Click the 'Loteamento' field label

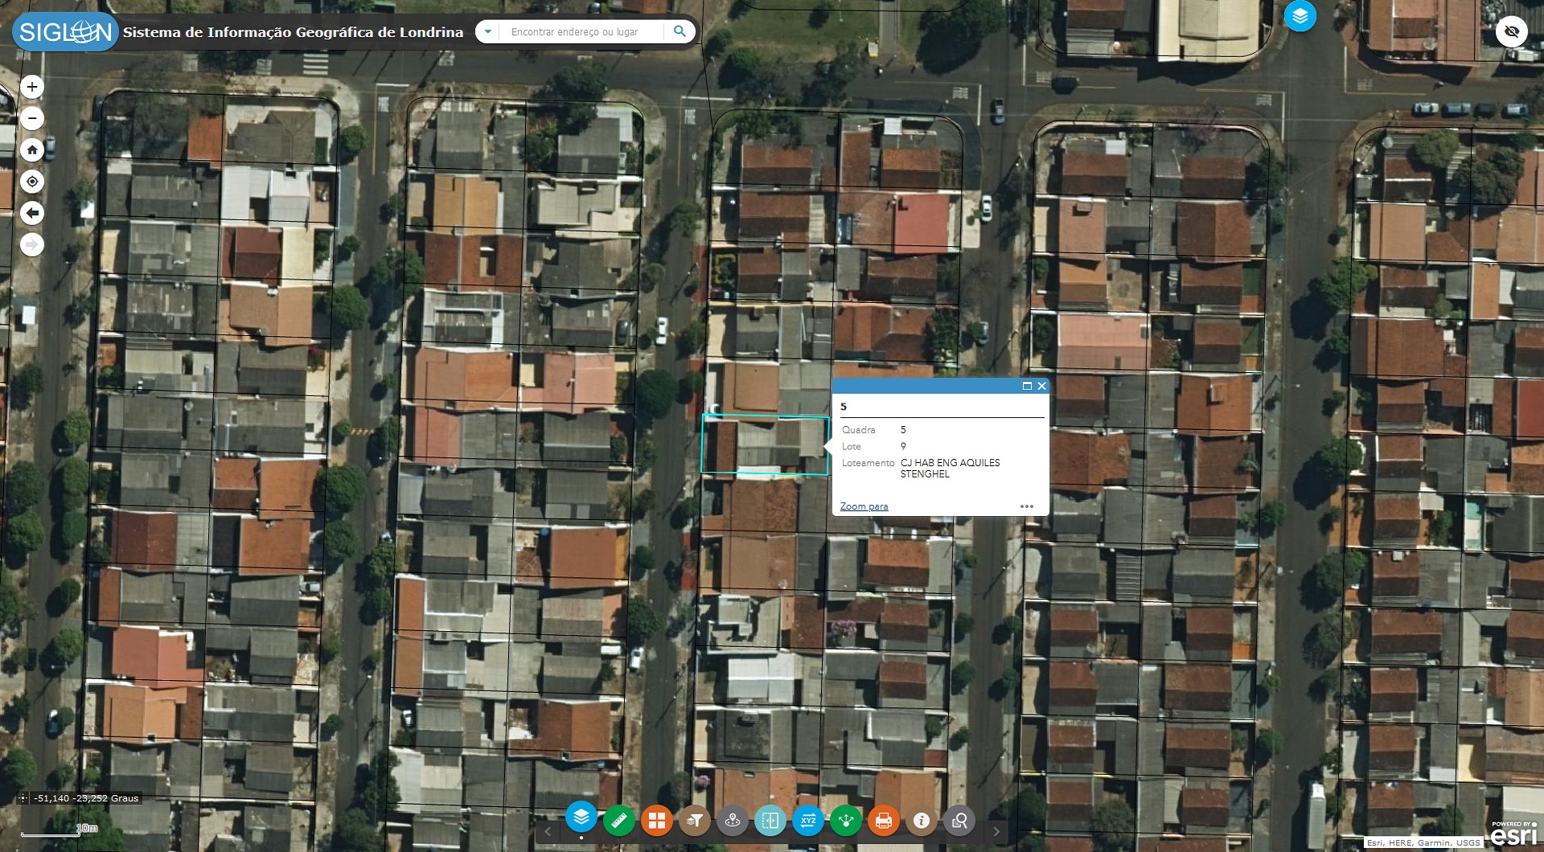pyautogui.click(x=868, y=463)
